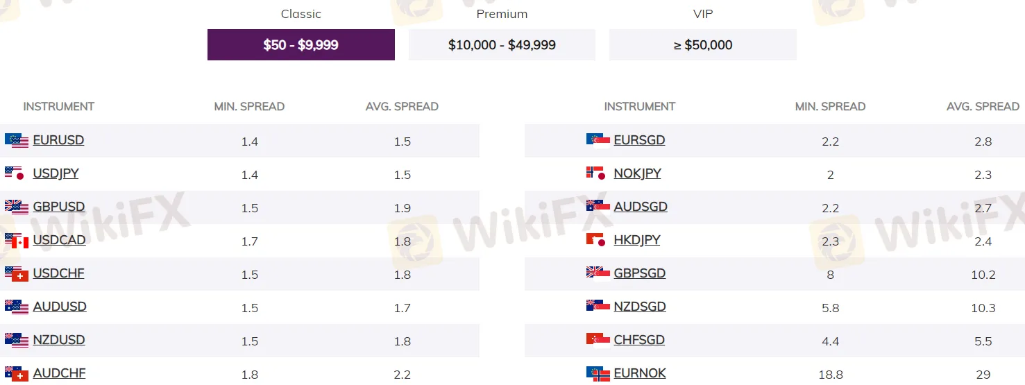Open the NZDUSD instrument link
The height and width of the screenshot is (385, 1025).
[59, 340]
